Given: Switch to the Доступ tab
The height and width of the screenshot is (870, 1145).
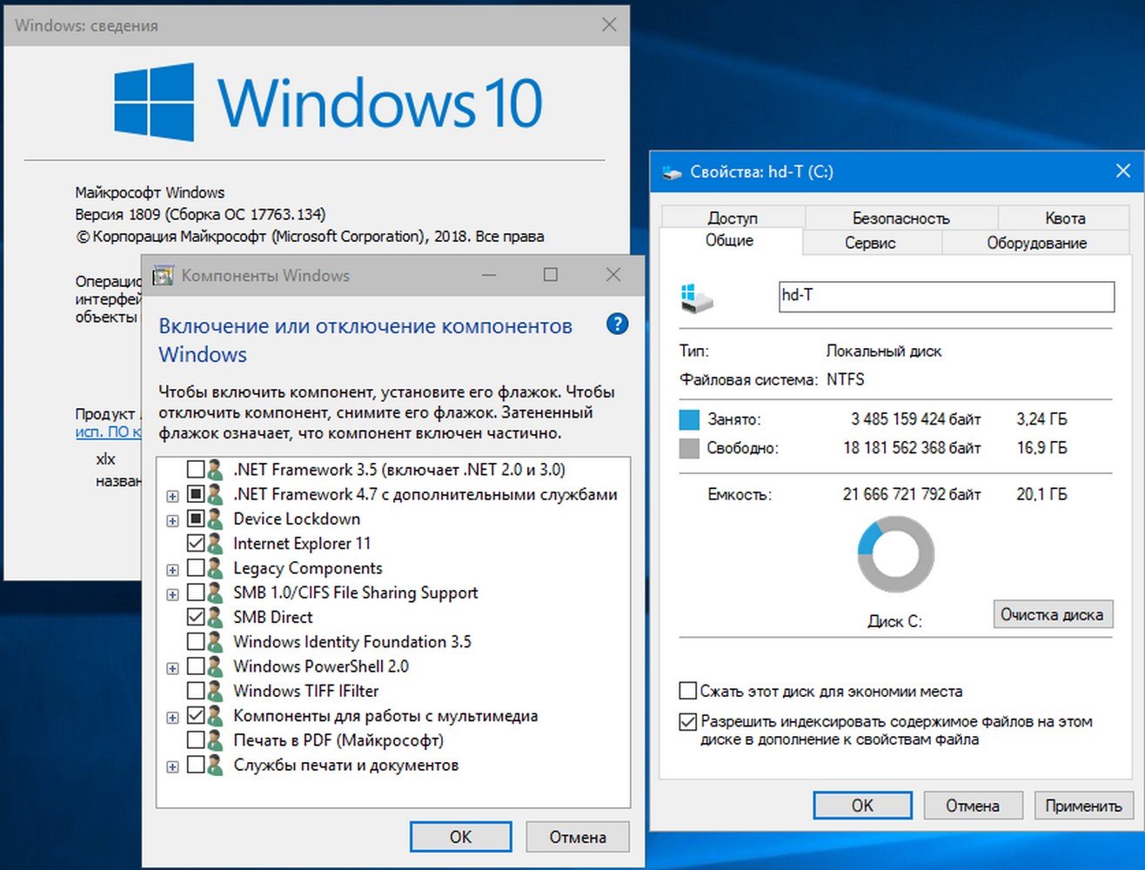Looking at the screenshot, I should pos(733,217).
